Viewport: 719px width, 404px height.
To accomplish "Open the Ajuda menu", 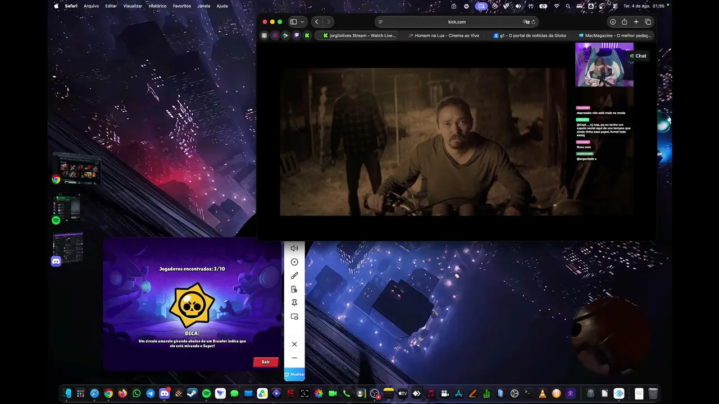I will [x=222, y=6].
